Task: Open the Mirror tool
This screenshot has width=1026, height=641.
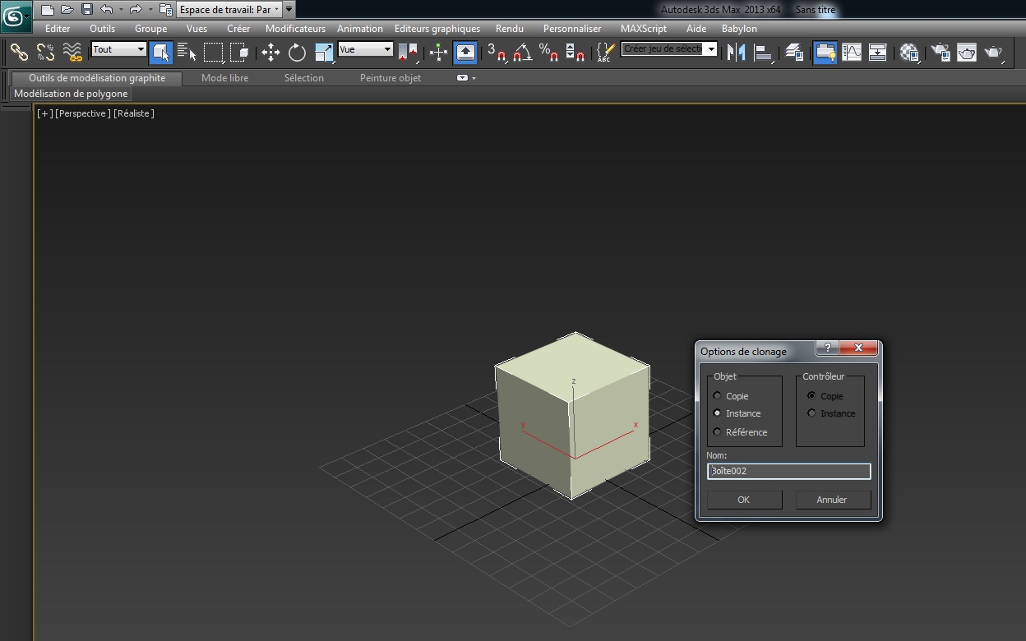Action: (x=737, y=53)
